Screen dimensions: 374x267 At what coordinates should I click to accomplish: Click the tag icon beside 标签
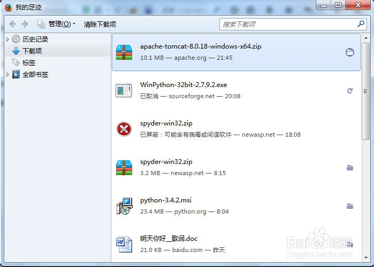click(16, 62)
